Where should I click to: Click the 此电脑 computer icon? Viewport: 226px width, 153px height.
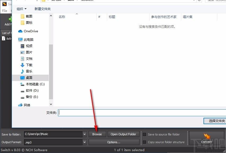pyautogui.click(x=20, y=40)
